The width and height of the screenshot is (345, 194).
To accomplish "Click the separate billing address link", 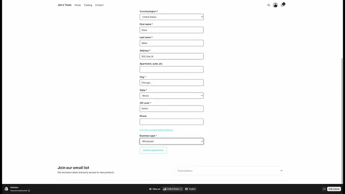I will 156,130.
